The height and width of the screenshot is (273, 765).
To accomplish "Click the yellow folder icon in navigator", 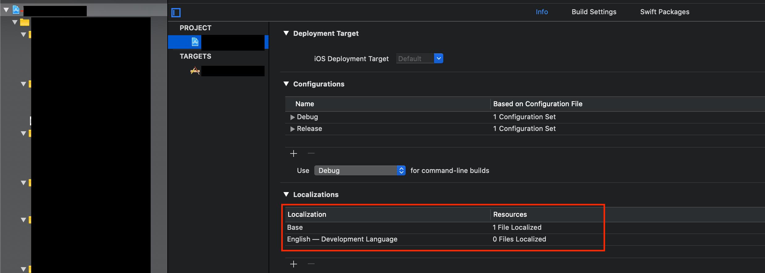I will 25,22.
